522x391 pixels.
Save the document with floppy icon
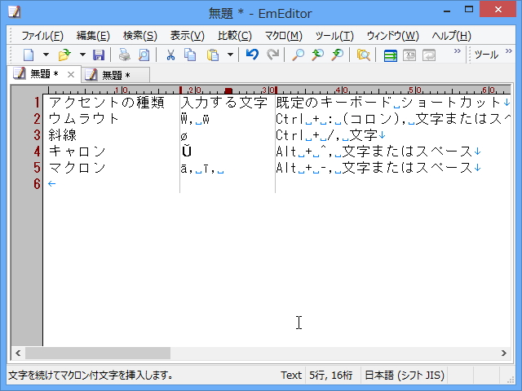[x=99, y=55]
